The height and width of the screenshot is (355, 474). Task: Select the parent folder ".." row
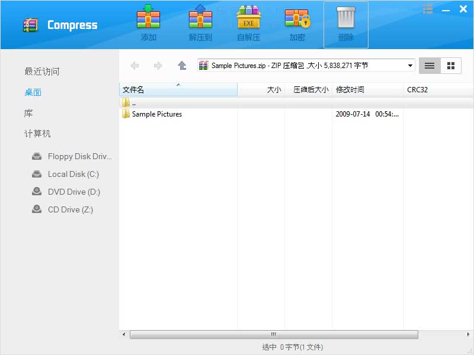(x=296, y=103)
